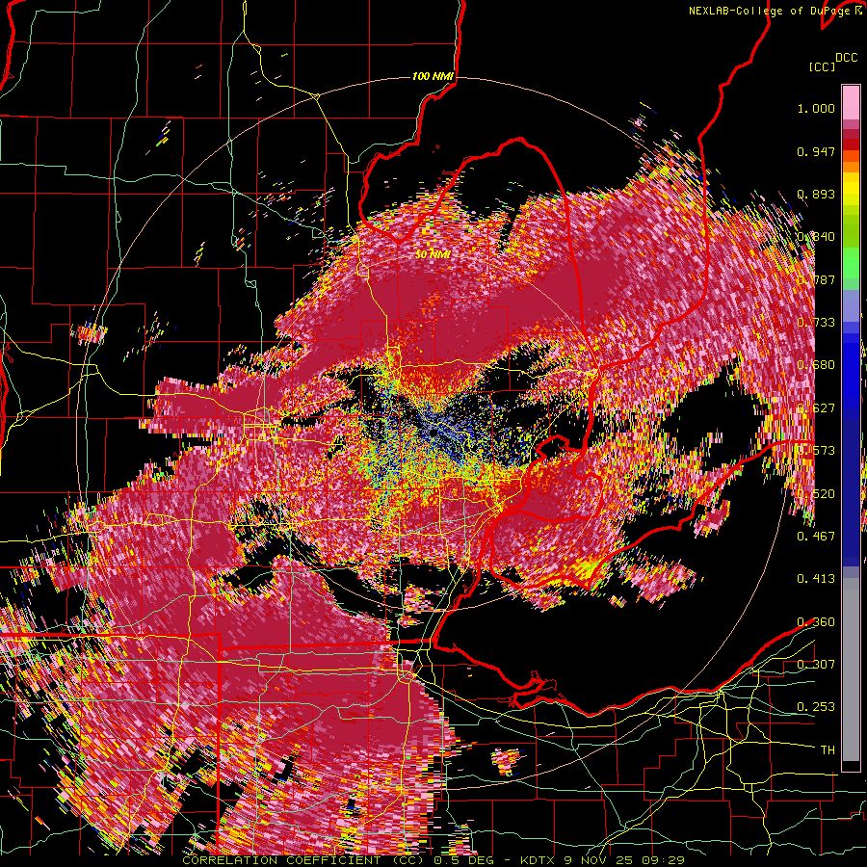This screenshot has width=867, height=867.
Task: Click the bright blue segment of the color bar
Action: pos(851,371)
